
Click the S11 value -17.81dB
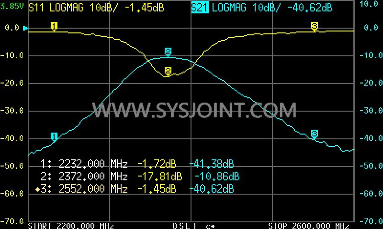160,176
